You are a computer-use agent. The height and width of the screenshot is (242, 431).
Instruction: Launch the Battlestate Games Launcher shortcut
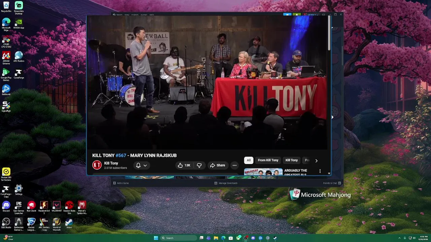point(19,224)
